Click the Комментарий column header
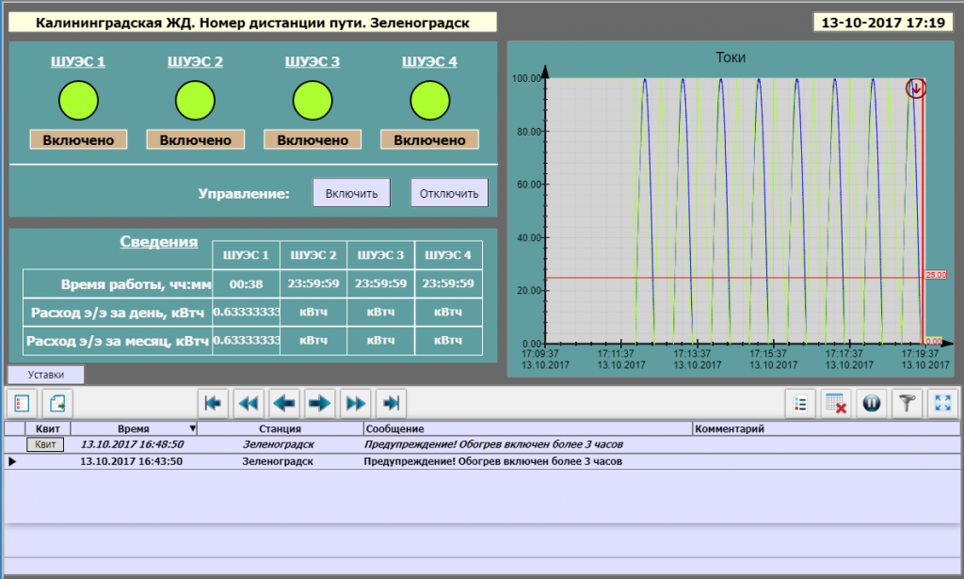964x579 pixels. 826,428
